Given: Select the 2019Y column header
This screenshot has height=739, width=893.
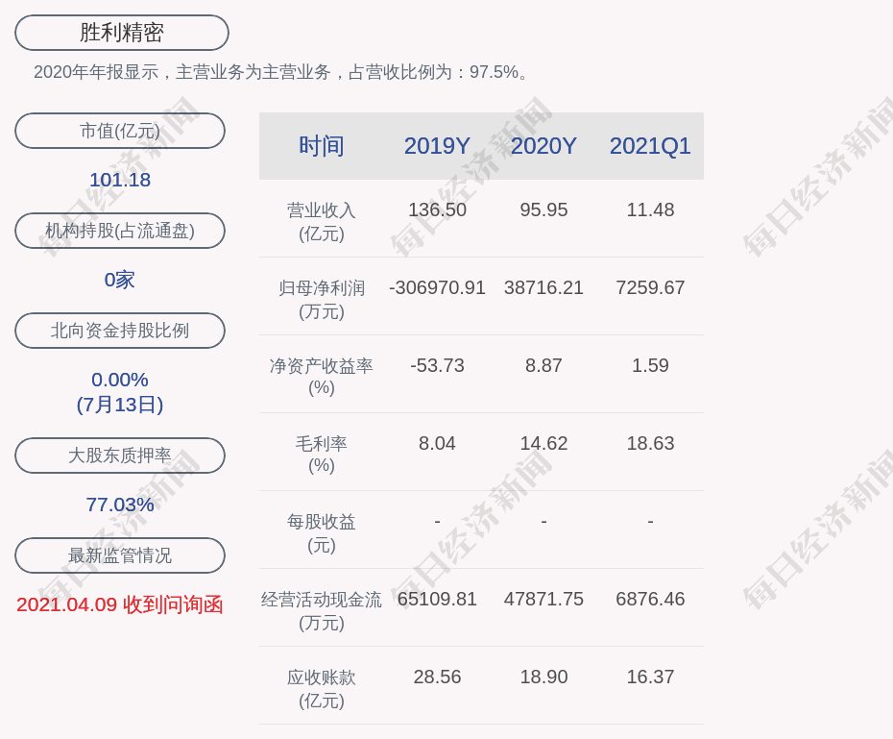Looking at the screenshot, I should coord(438,146).
